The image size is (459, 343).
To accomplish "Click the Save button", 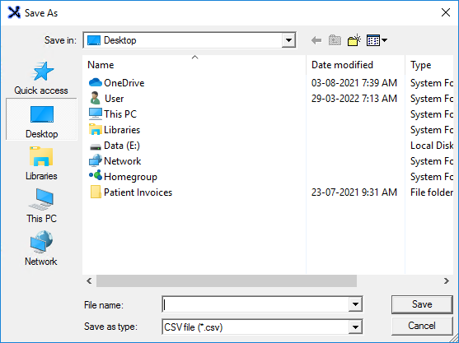I will pyautogui.click(x=422, y=304).
